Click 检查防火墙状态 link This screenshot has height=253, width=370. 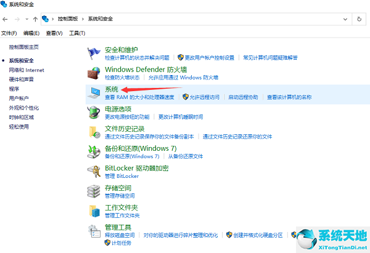(x=122, y=78)
